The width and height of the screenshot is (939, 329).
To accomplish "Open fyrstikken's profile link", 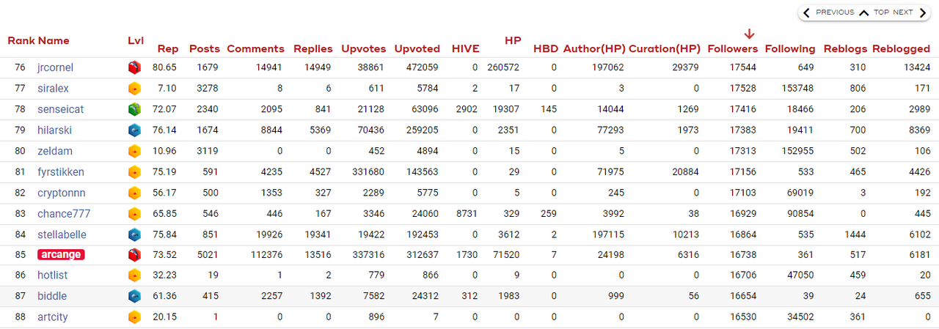I will click(x=61, y=172).
